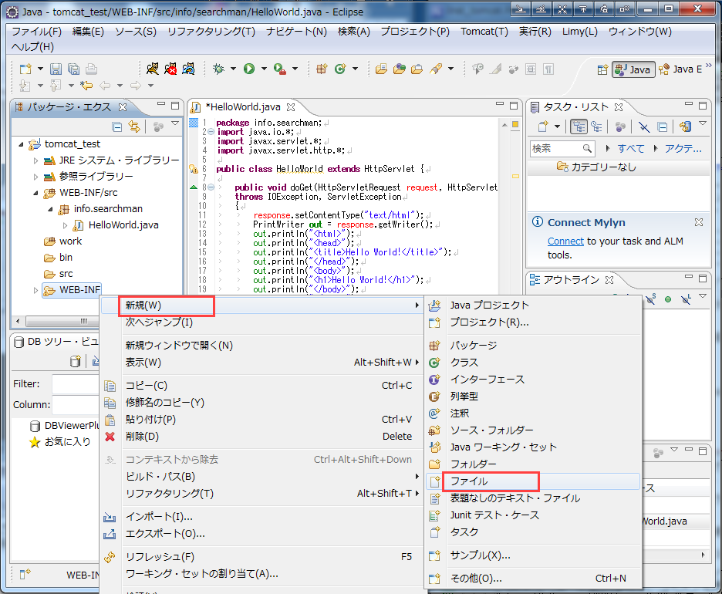Toggle Show Whitespace Characters paragraph icon
722x594 pixels.
coord(548,69)
